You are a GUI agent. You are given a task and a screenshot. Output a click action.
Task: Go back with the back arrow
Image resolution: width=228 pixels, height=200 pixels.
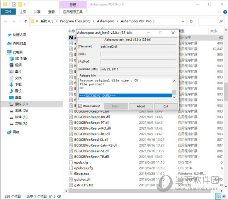click(x=6, y=21)
